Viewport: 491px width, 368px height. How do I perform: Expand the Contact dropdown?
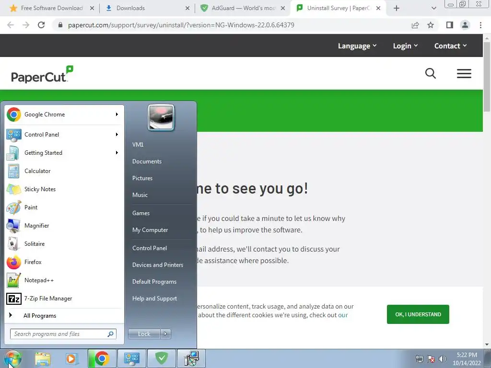point(450,46)
